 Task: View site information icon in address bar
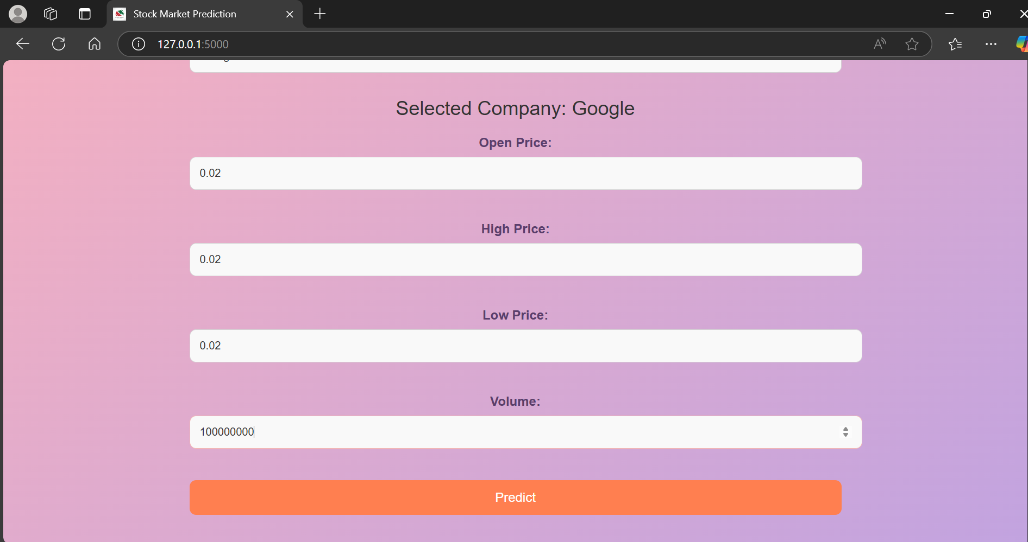(x=139, y=44)
